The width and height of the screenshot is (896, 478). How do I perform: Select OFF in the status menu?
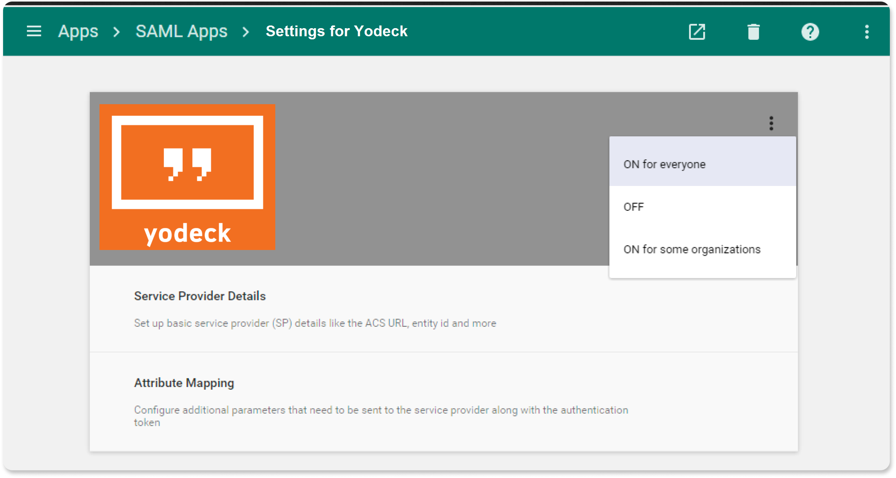(x=634, y=207)
